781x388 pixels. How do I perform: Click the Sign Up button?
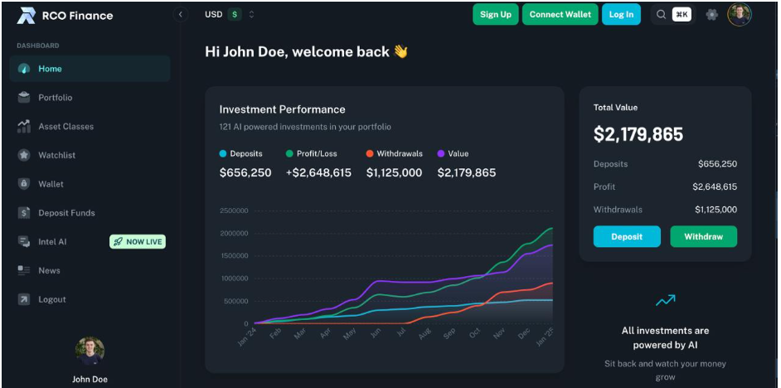tap(496, 14)
